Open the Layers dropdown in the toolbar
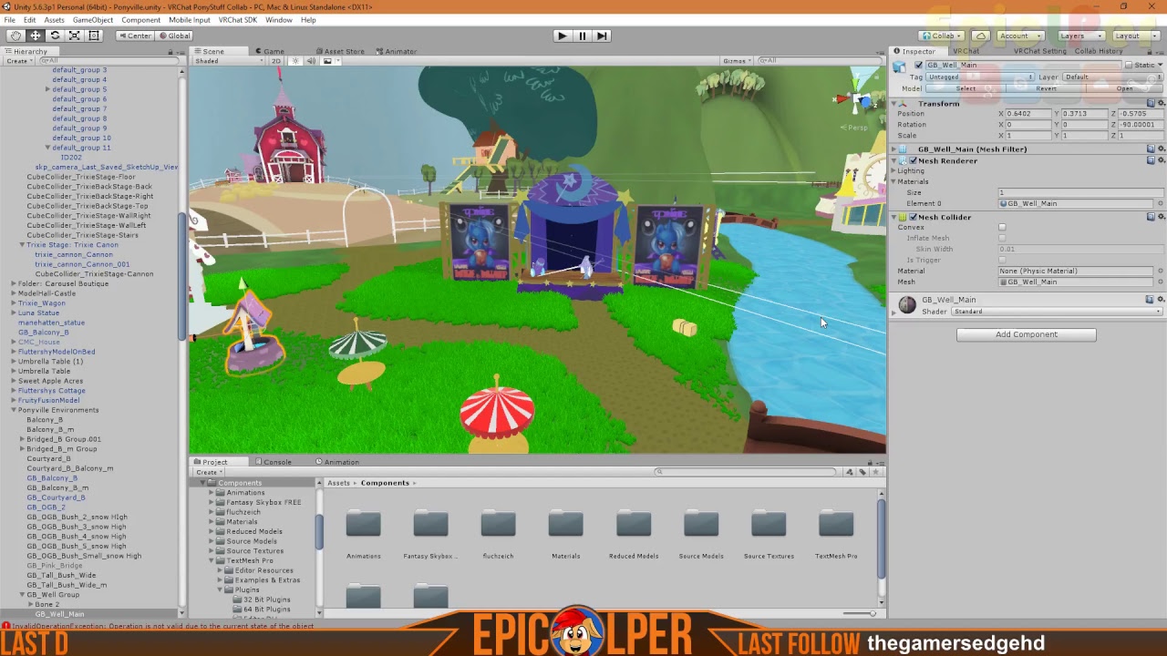The width and height of the screenshot is (1167, 656). point(1080,36)
